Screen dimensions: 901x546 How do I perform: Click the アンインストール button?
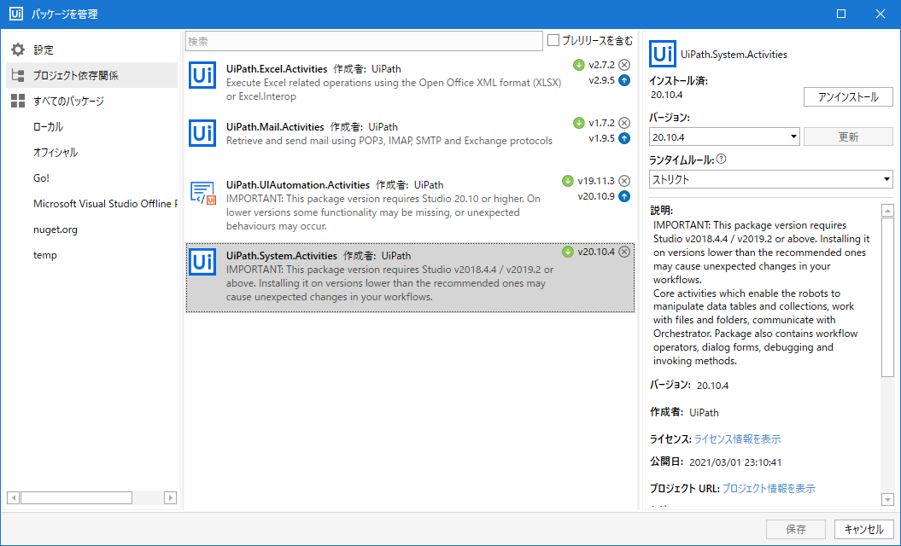(848, 97)
